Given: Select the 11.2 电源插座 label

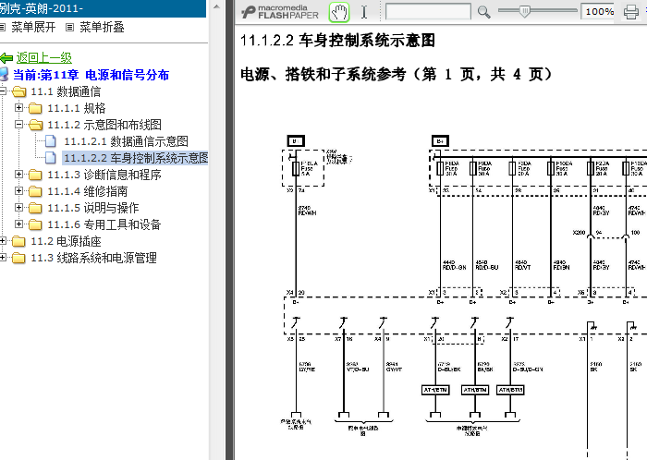Looking at the screenshot, I should [66, 241].
